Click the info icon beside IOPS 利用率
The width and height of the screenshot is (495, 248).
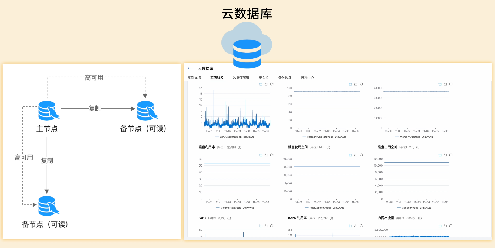[x=331, y=218]
